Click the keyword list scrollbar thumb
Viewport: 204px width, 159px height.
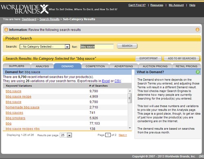[130, 98]
